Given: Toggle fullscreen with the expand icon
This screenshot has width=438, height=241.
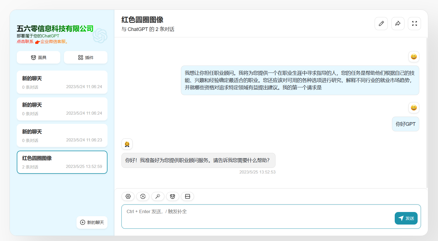Looking at the screenshot, I should point(414,24).
